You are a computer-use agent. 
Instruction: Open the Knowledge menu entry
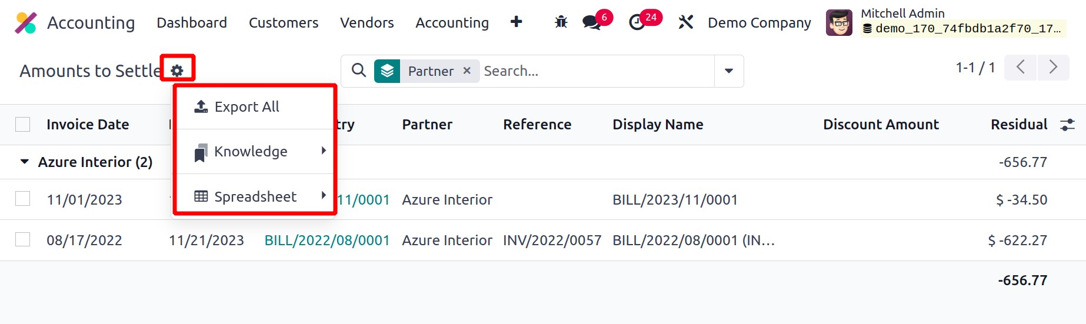[x=251, y=152]
